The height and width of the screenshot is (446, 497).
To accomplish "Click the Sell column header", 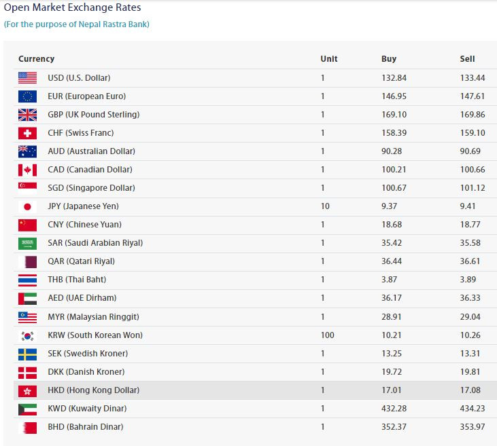I will point(467,59).
